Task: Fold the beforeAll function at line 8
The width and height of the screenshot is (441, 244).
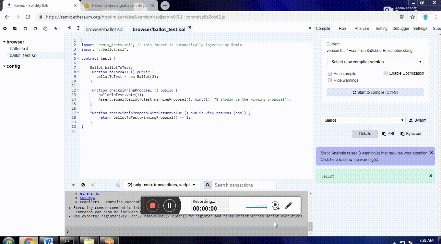Action: 78,72
